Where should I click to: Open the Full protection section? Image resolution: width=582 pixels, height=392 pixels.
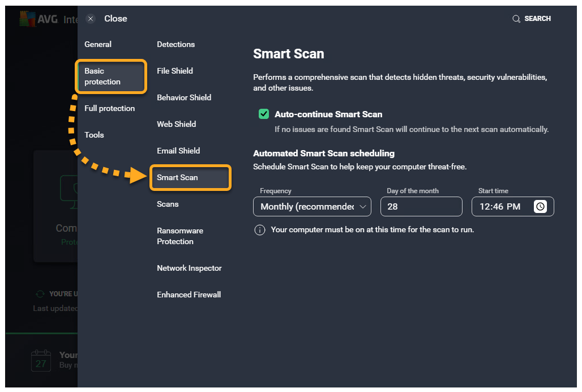(109, 108)
